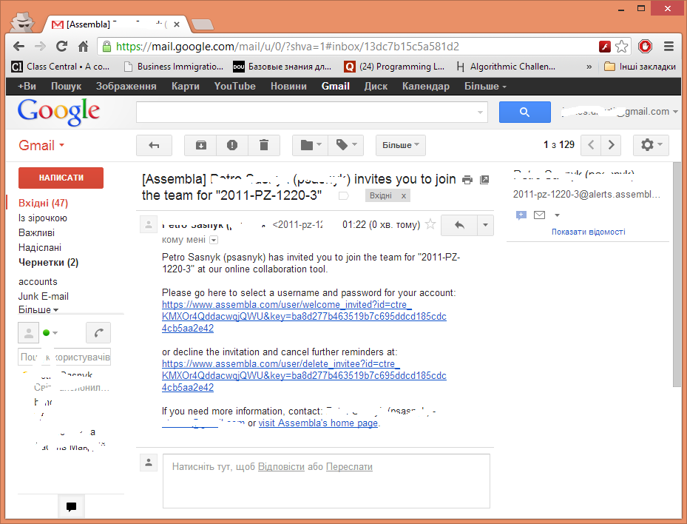Open Із зірочкою starred folder
Viewport: 687px width, 524px height.
coord(42,218)
